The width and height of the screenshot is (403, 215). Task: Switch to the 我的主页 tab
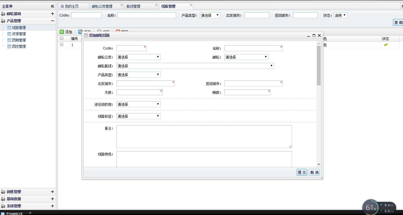click(74, 6)
